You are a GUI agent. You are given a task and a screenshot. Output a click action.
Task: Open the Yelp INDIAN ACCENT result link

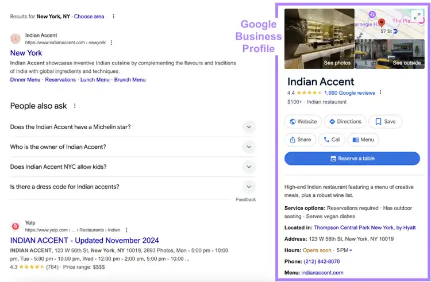[x=84, y=240]
